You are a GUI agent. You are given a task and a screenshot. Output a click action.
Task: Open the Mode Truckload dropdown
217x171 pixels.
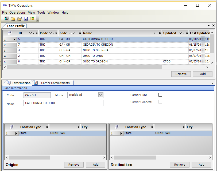click(x=100, y=95)
